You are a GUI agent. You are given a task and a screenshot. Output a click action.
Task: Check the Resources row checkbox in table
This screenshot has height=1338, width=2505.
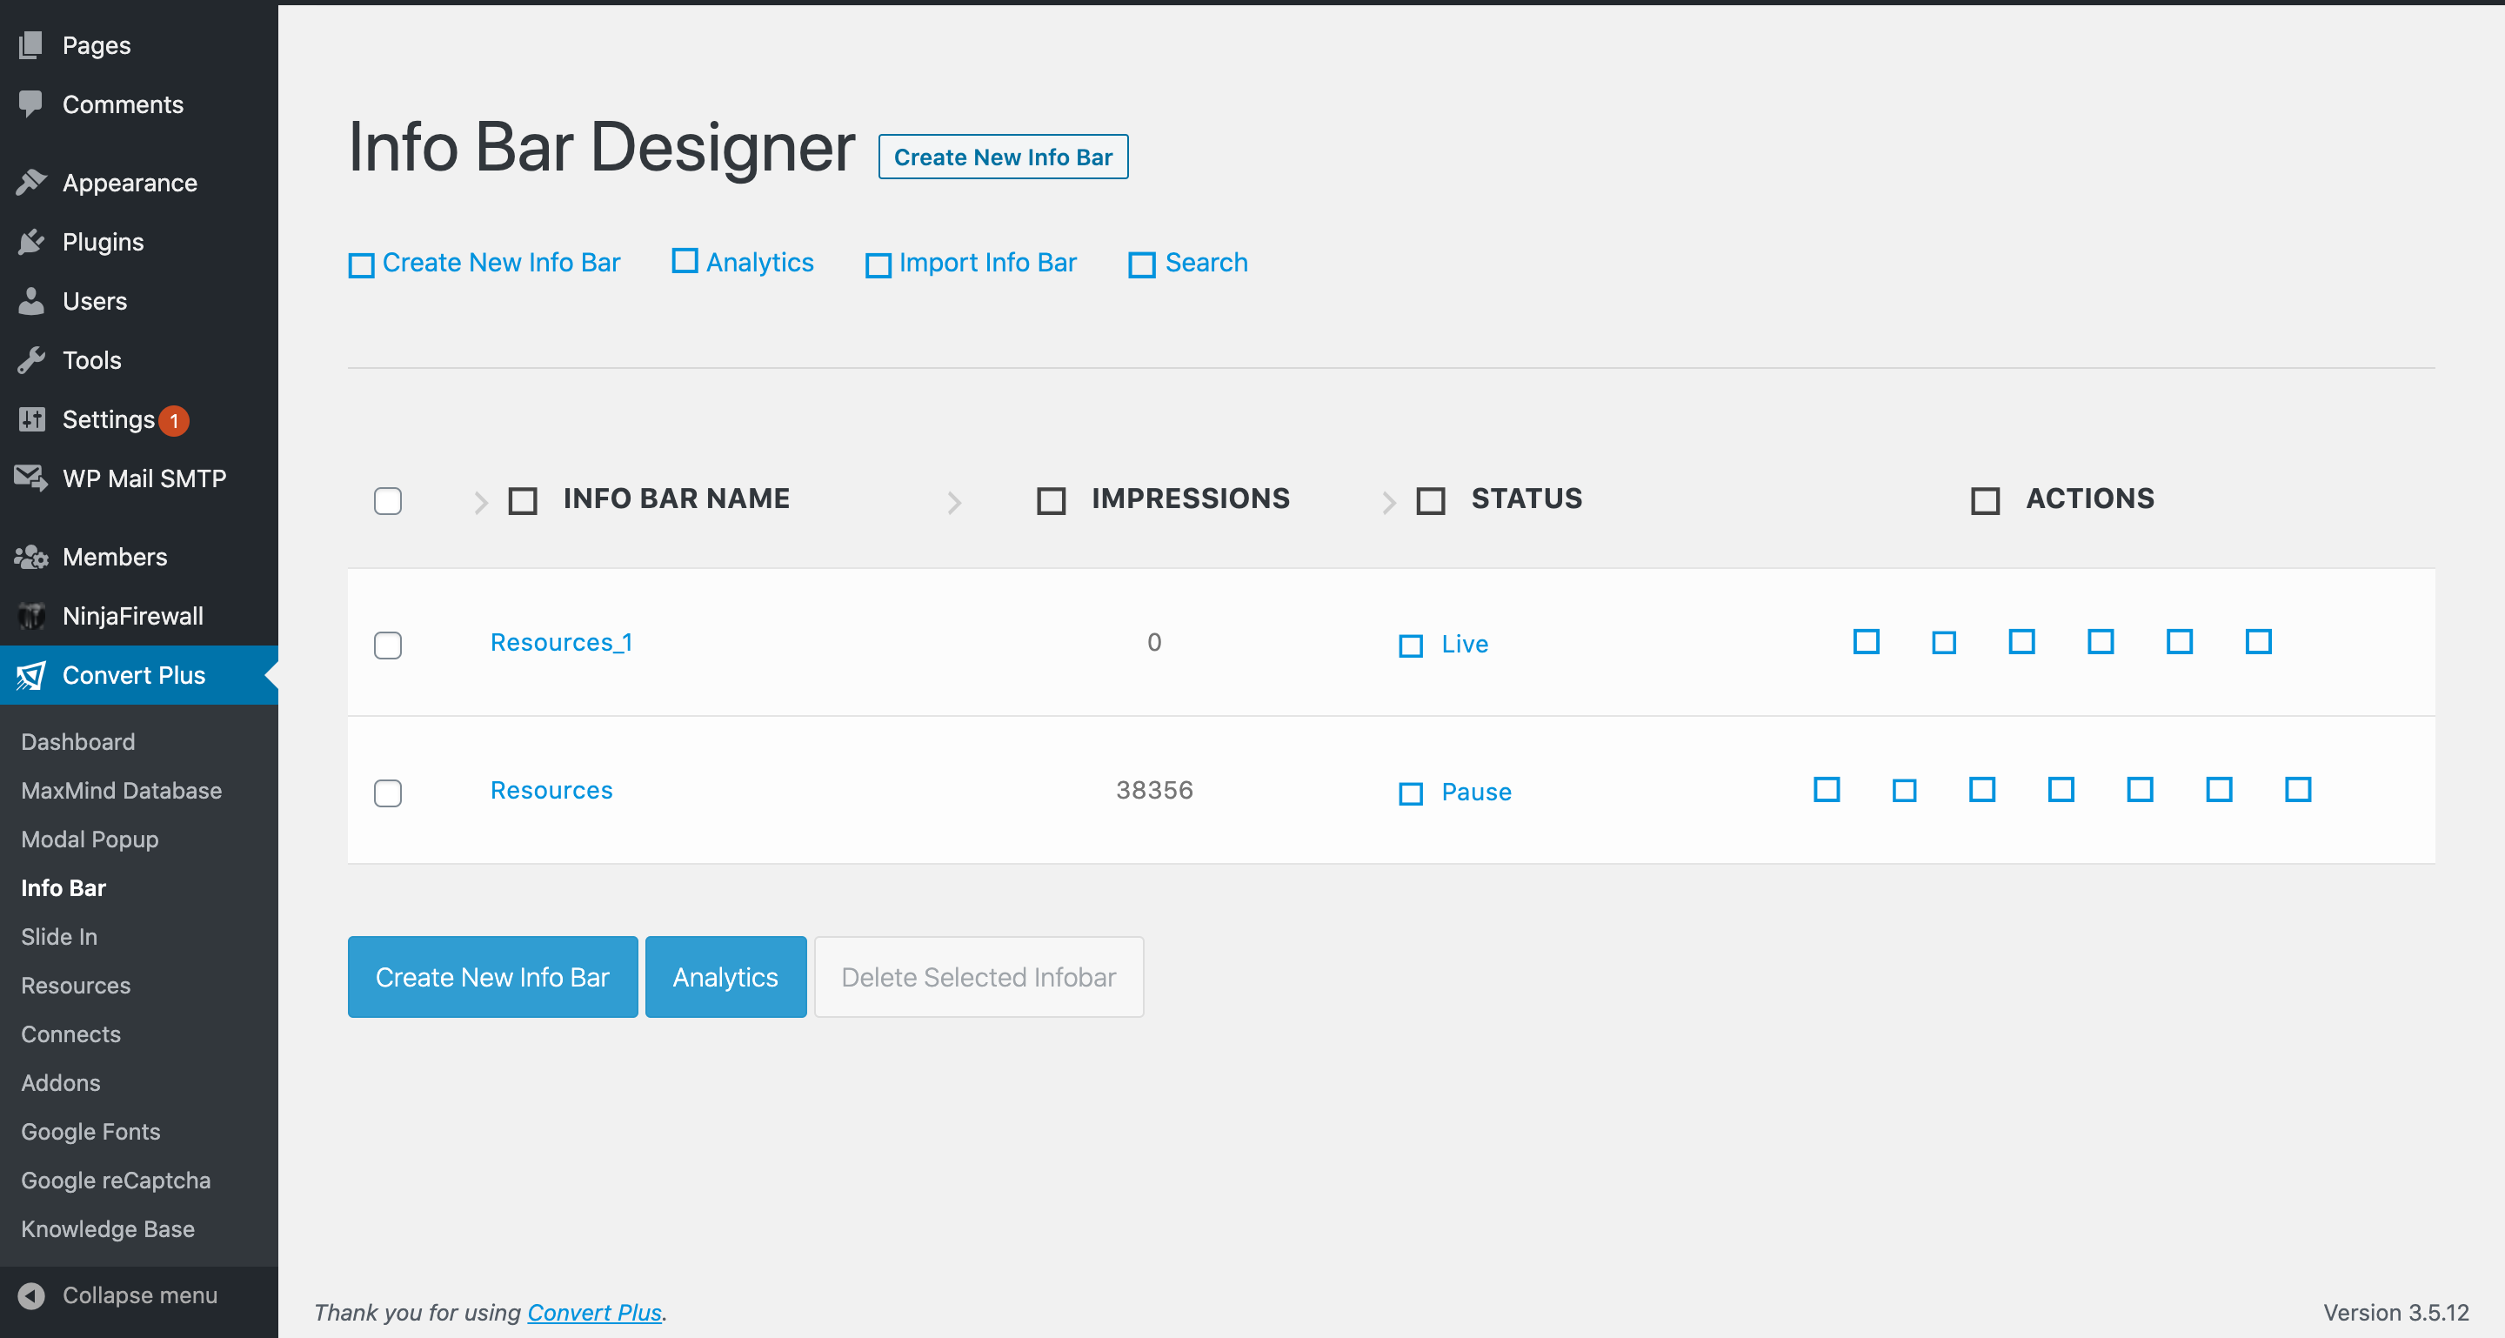[x=388, y=793]
